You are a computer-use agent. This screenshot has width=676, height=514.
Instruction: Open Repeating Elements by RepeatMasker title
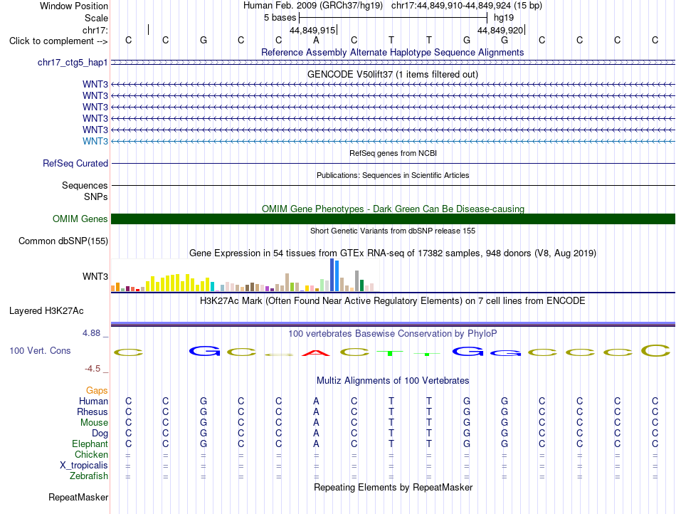coord(394,487)
